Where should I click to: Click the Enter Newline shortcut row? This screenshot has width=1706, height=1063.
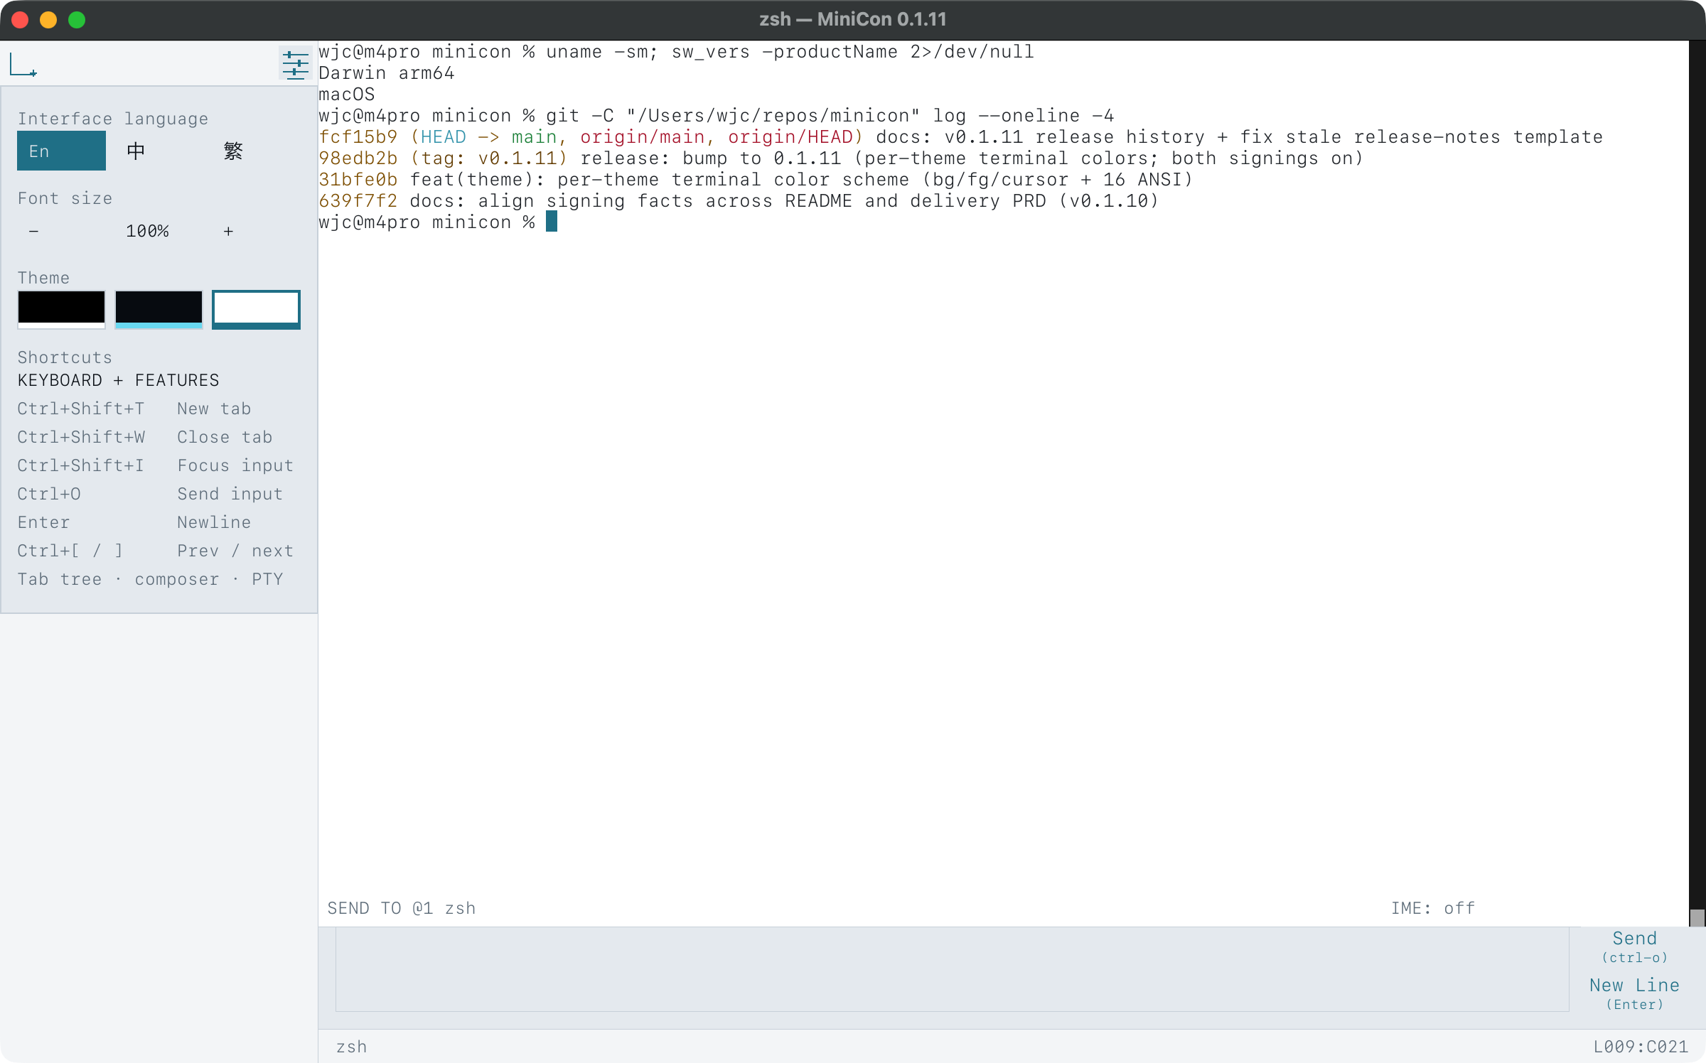tap(156, 522)
